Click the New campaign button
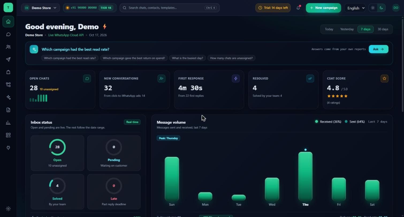 click(323, 8)
